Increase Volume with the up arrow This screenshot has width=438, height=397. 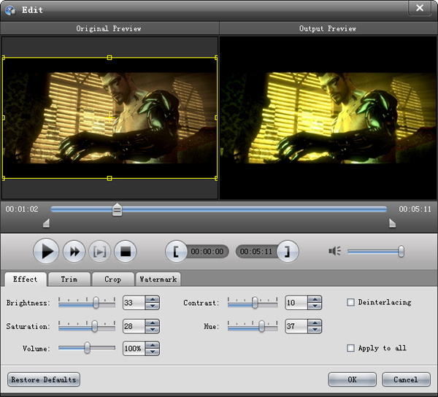[153, 345]
